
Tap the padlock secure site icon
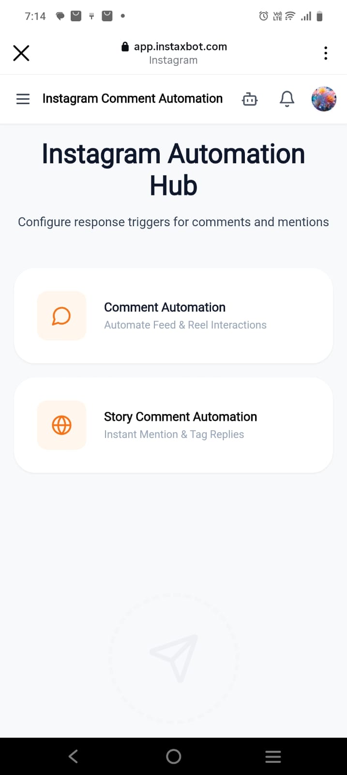tap(125, 47)
